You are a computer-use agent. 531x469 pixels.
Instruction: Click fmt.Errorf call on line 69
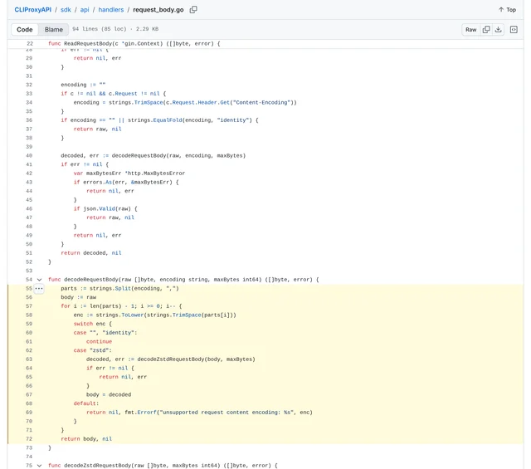click(140, 413)
